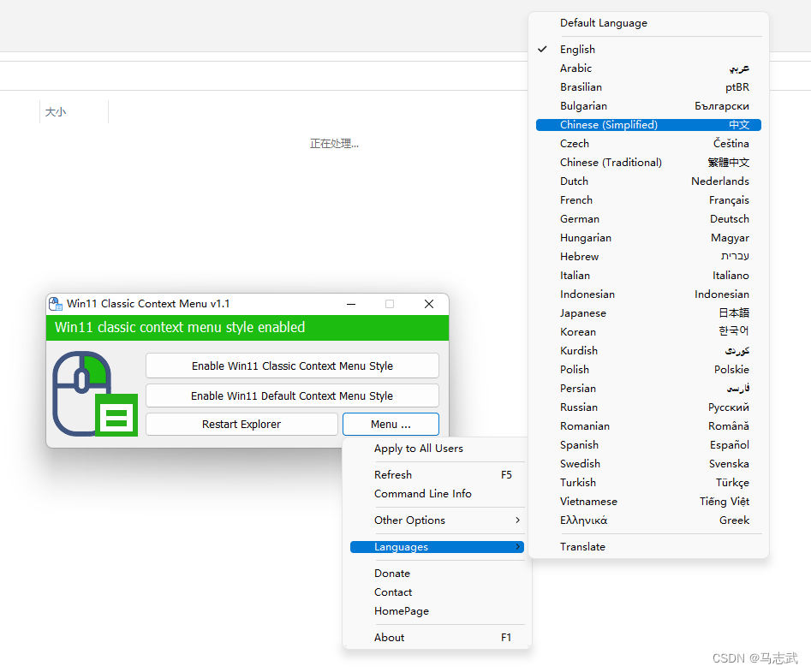Click the title bar application icon

point(55,304)
